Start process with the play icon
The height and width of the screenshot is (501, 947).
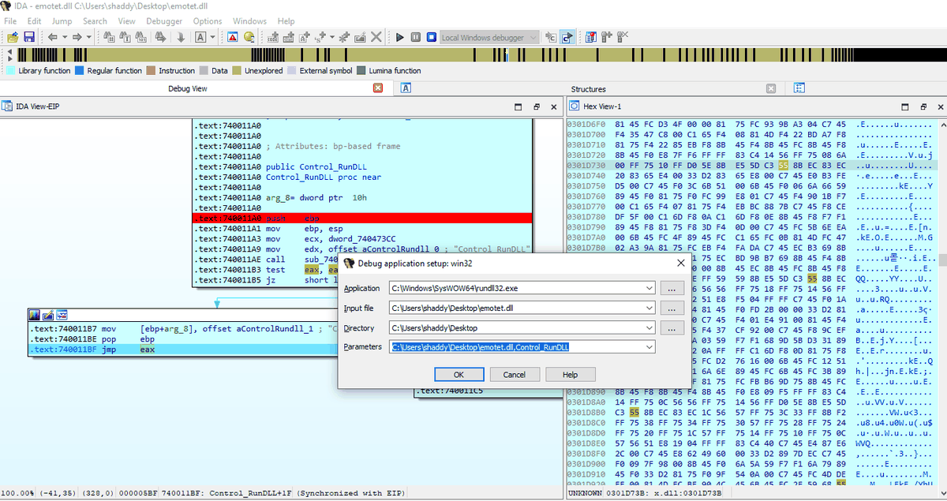[400, 37]
